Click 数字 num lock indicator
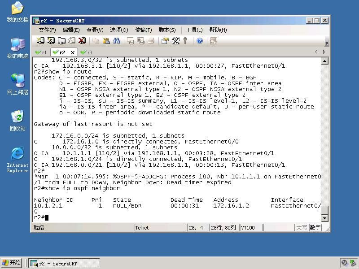This screenshot has width=359, height=269. click(315, 228)
